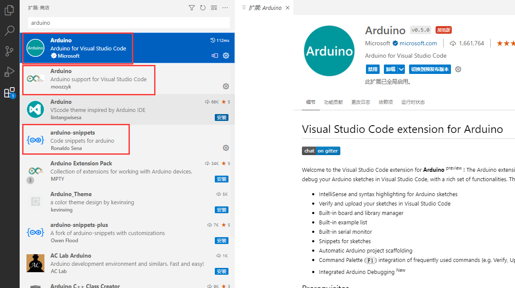Click the Microsoft publisher name on details page
The image size is (515, 288).
(377, 43)
